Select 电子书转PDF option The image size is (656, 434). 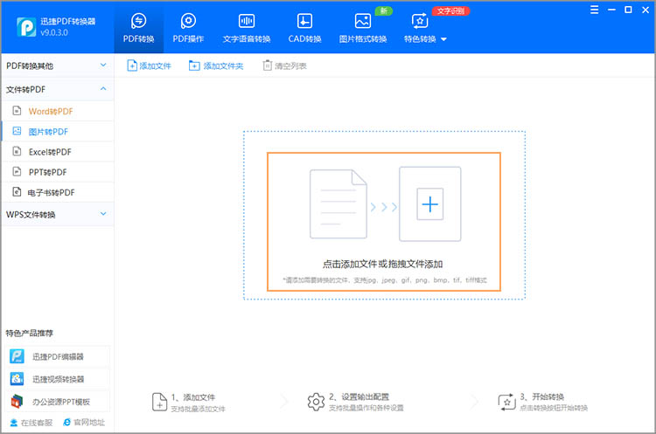click(58, 192)
